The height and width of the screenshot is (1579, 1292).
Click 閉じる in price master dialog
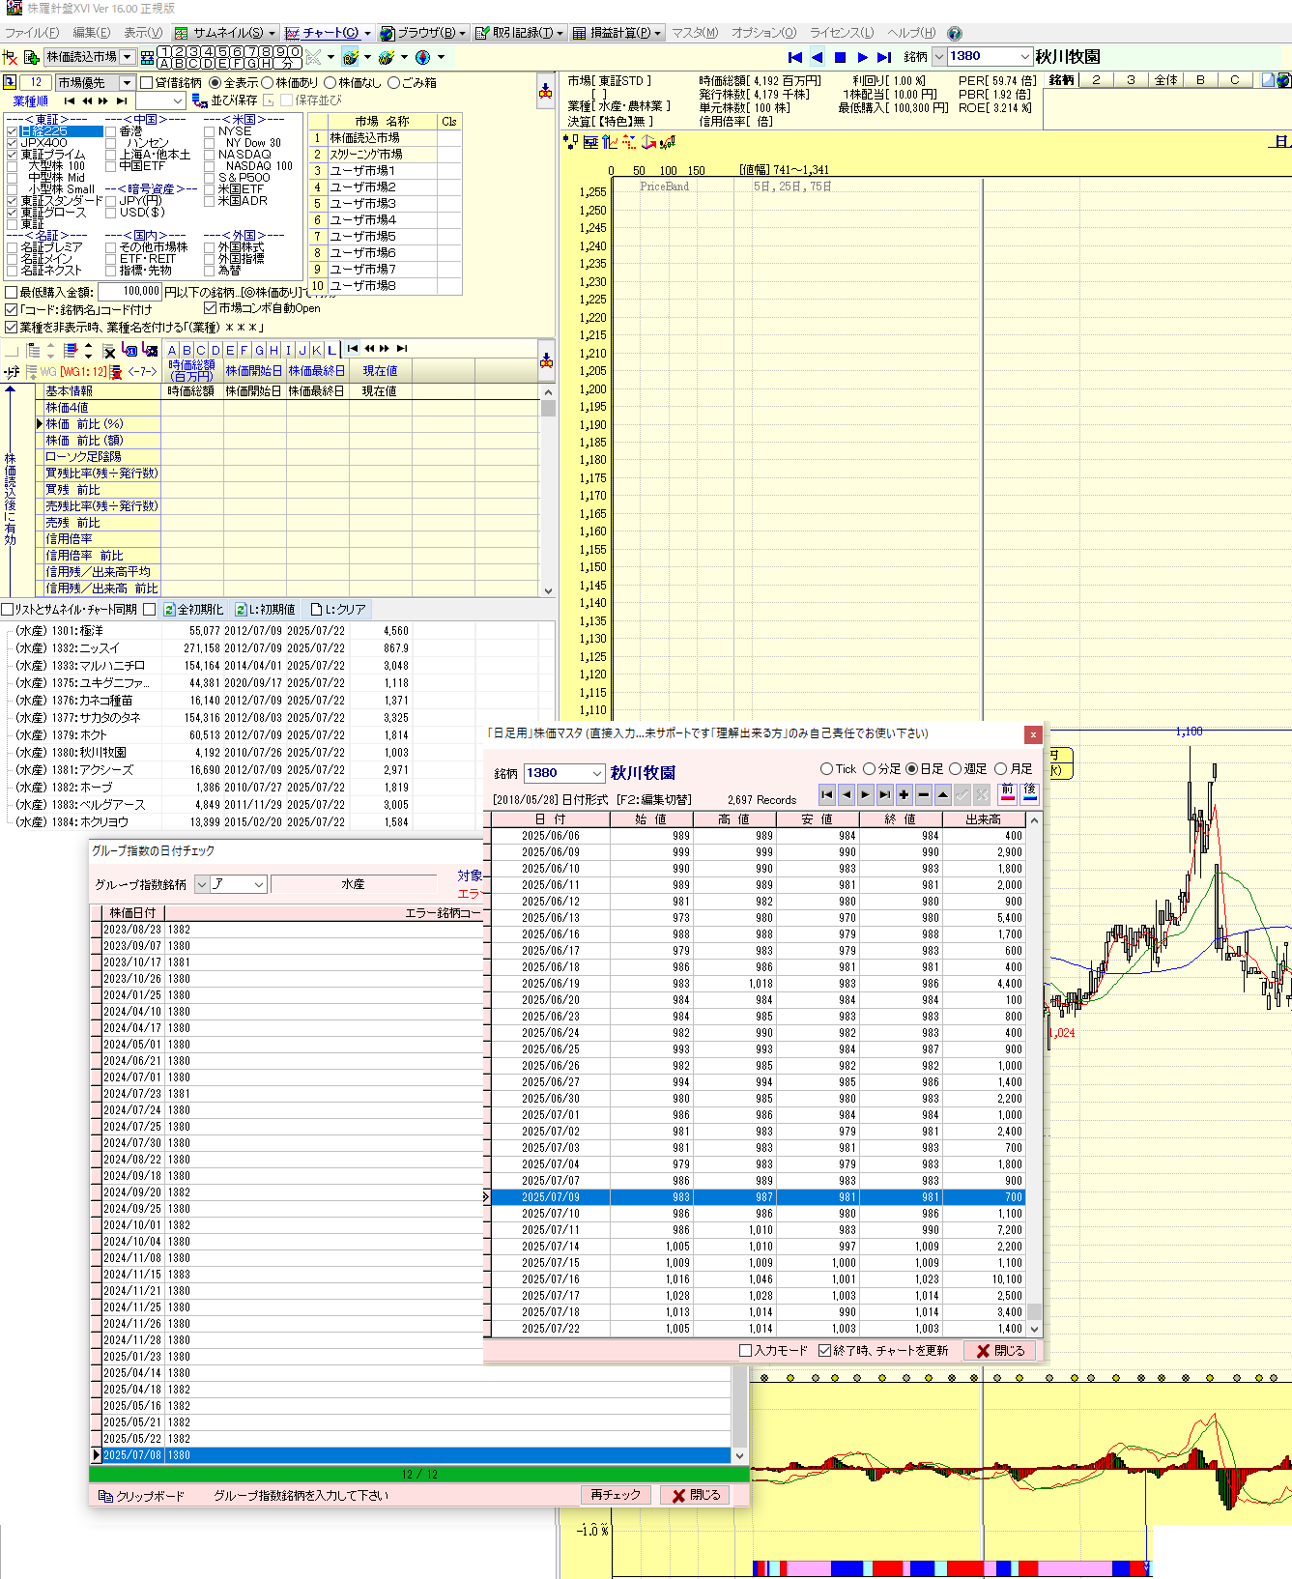click(x=1000, y=1351)
